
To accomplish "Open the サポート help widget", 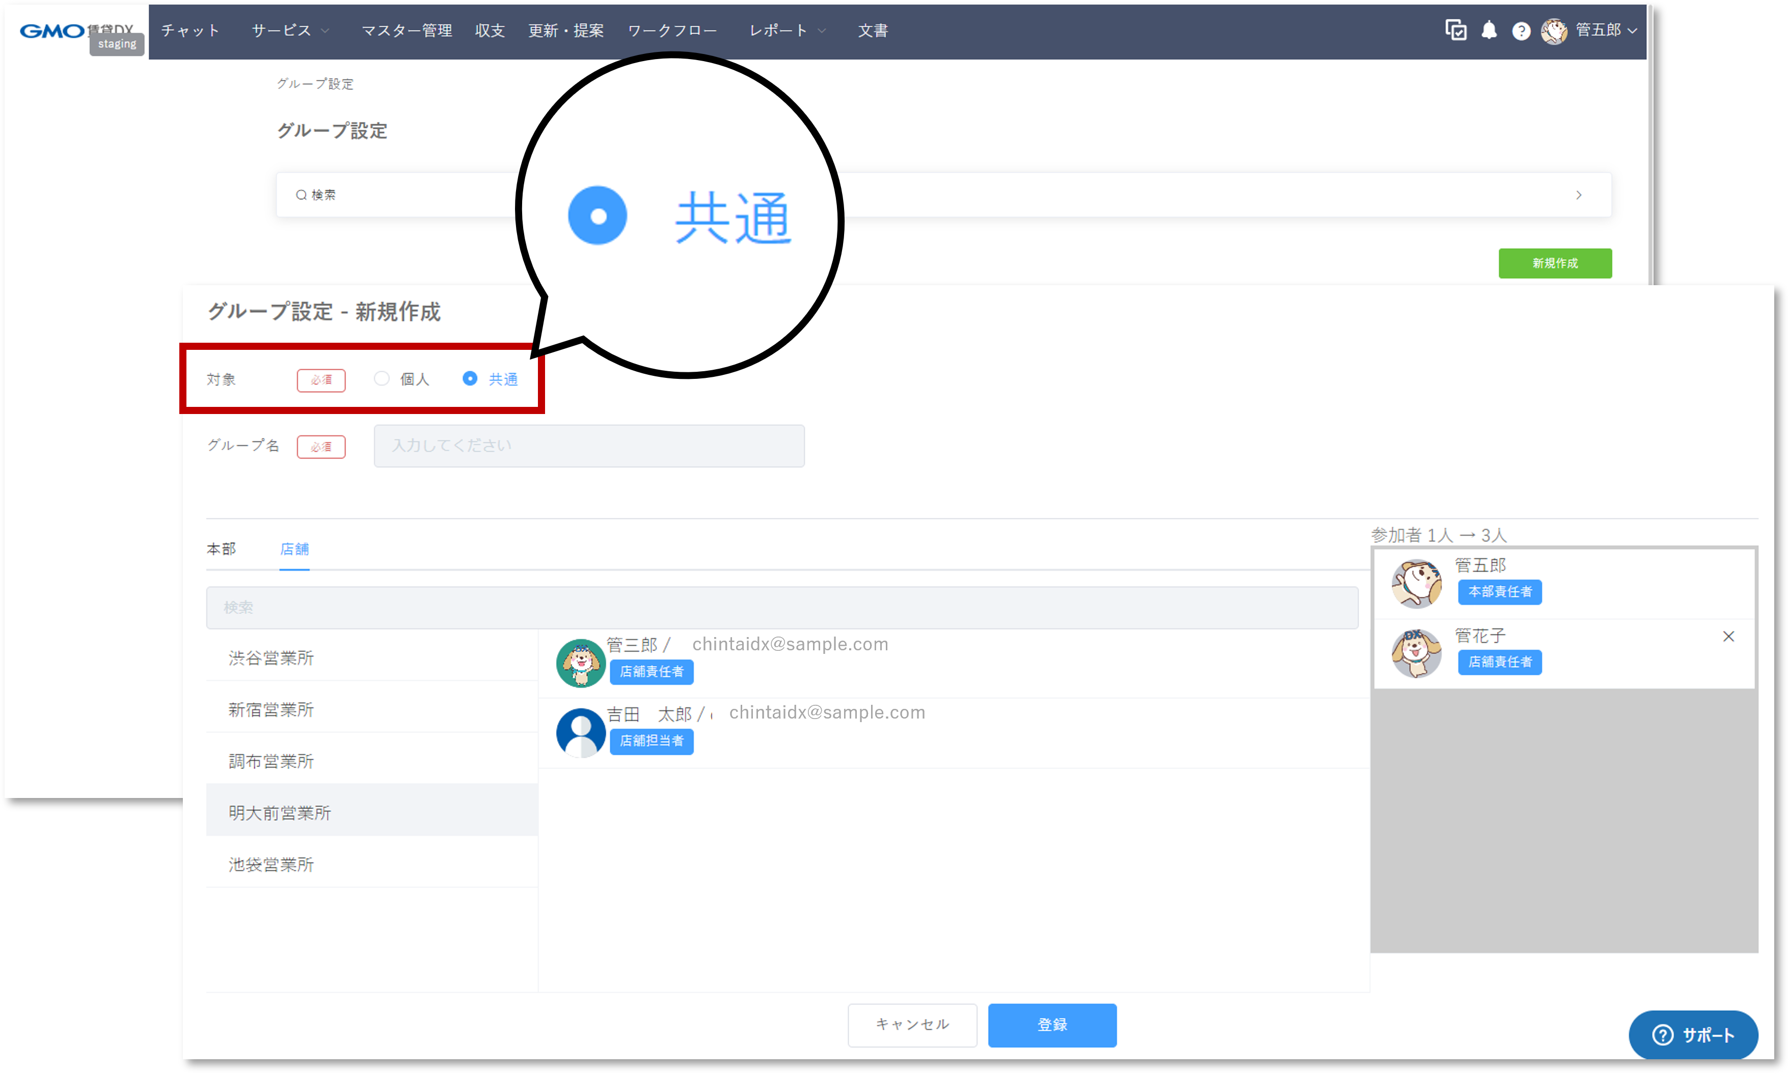I will coord(1693,1035).
